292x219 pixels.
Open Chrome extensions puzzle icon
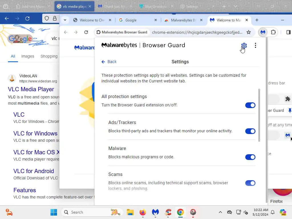point(273,32)
